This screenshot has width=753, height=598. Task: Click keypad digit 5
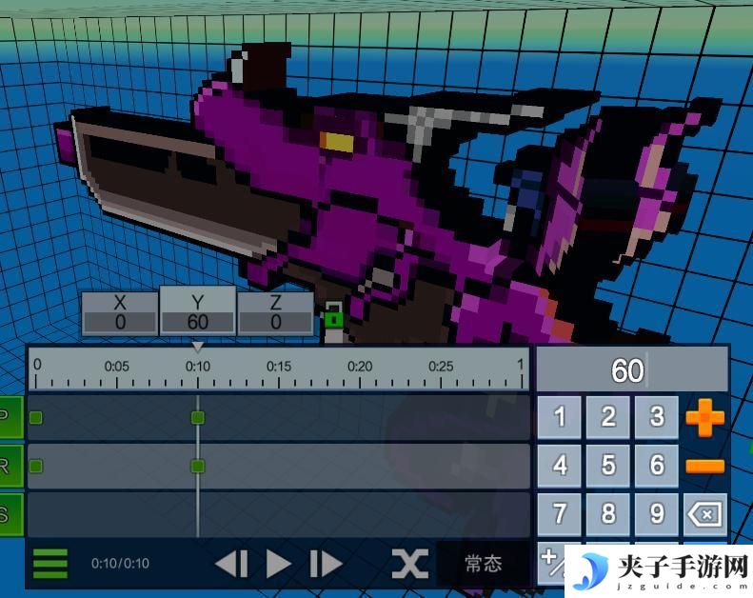coord(608,466)
